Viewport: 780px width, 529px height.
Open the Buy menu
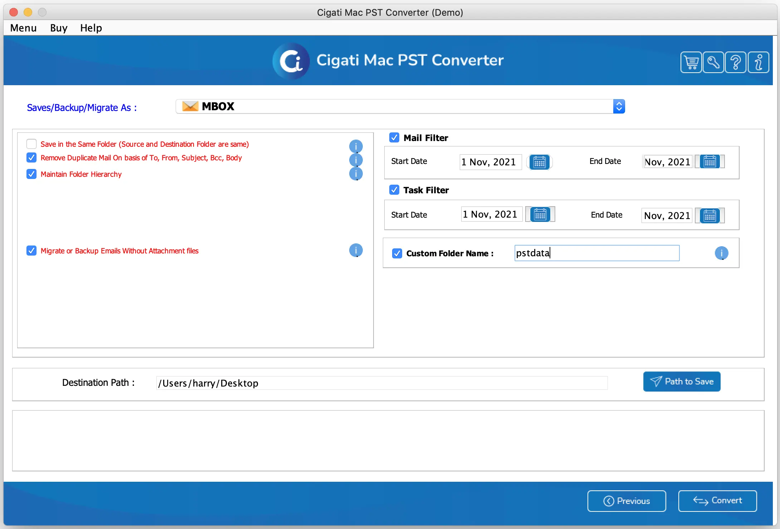59,28
